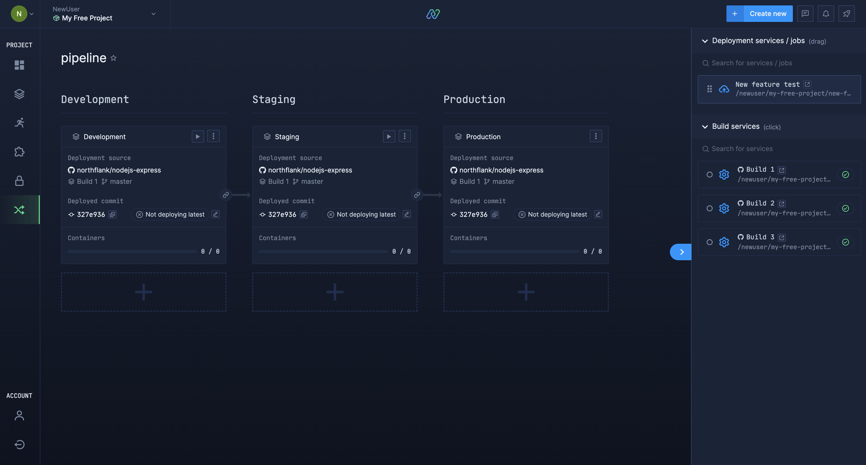The image size is (866, 465).
Task: Click the drag handle of New feature test
Action: [710, 89]
